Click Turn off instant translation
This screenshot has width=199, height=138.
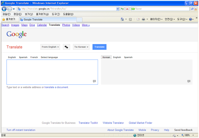click(x=21, y=130)
